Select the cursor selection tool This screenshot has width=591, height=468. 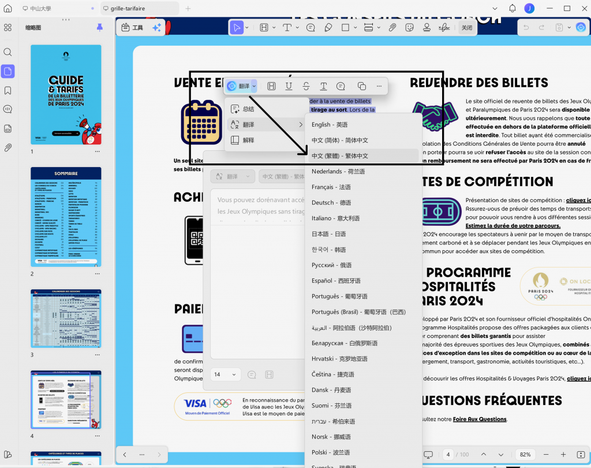(x=237, y=28)
